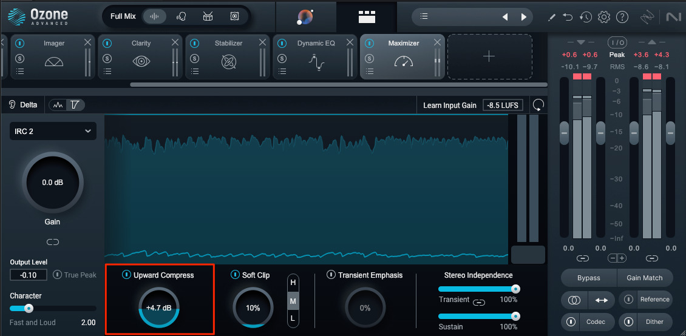
Task: Open the settings gear icon
Action: coord(604,17)
